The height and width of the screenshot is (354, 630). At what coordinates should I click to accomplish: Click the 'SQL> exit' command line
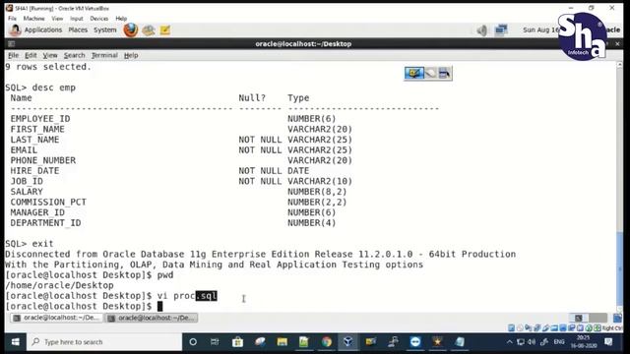coord(29,244)
